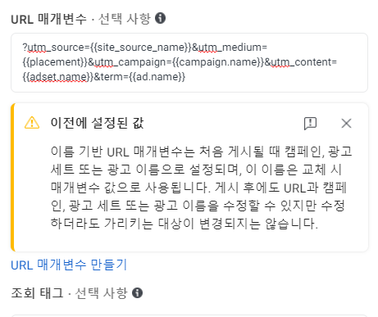Open the info tooltip beside URL 매개변수

160,18
